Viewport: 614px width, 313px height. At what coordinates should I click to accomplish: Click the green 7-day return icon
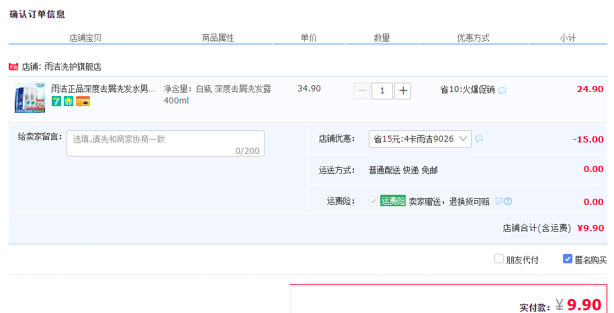click(x=56, y=101)
